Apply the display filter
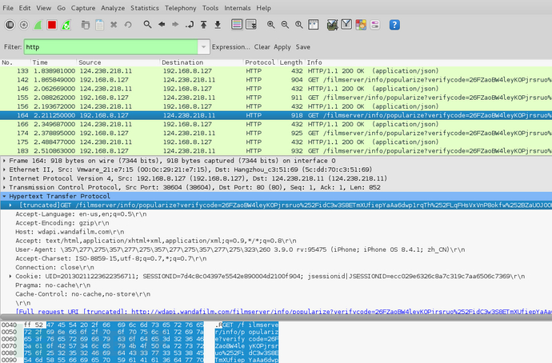 pyautogui.click(x=282, y=47)
